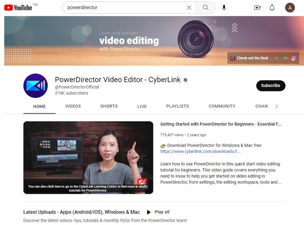Viewport: 304px width, 225px height.
Task: Open notifications via the bell icon
Action: [272, 8]
